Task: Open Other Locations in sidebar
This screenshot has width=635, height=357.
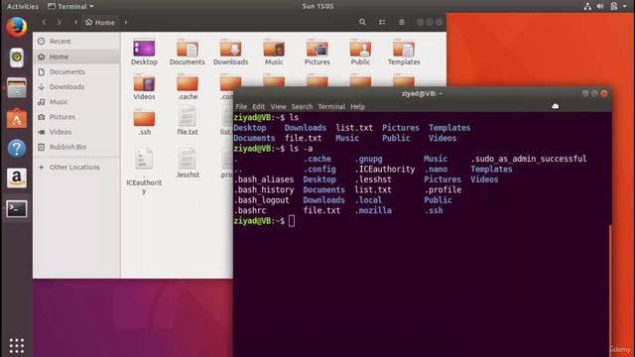Action: [x=76, y=167]
